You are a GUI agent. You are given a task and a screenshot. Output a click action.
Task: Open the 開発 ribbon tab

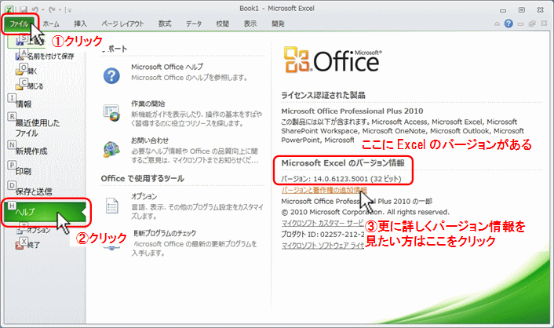[278, 24]
